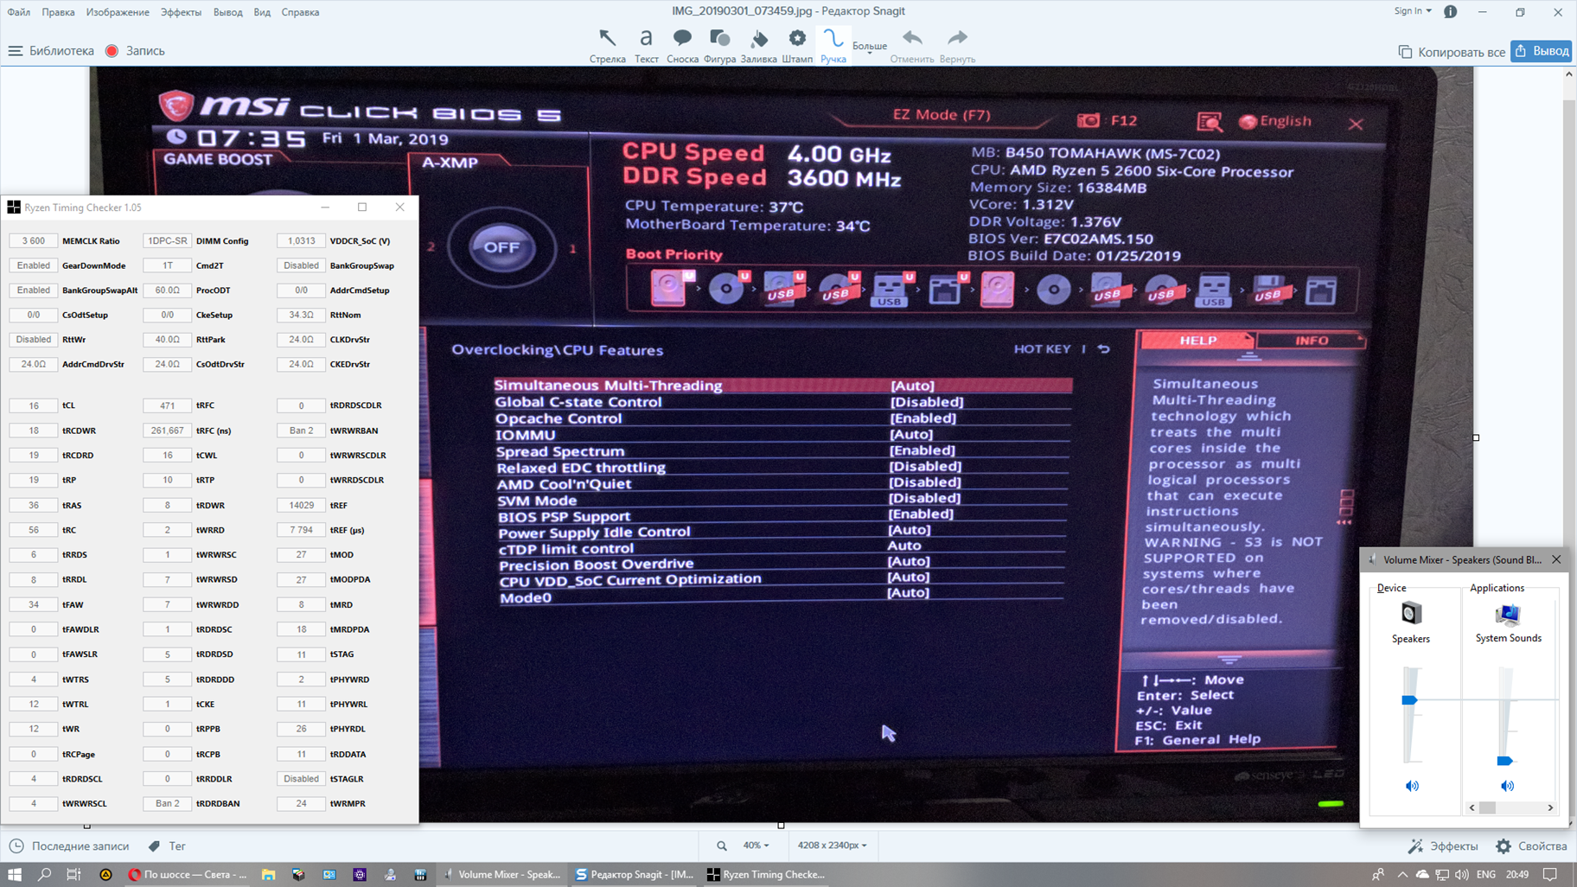Click the yellow circular app icon on the taskbar
The width and height of the screenshot is (1577, 887).
tap(105, 874)
